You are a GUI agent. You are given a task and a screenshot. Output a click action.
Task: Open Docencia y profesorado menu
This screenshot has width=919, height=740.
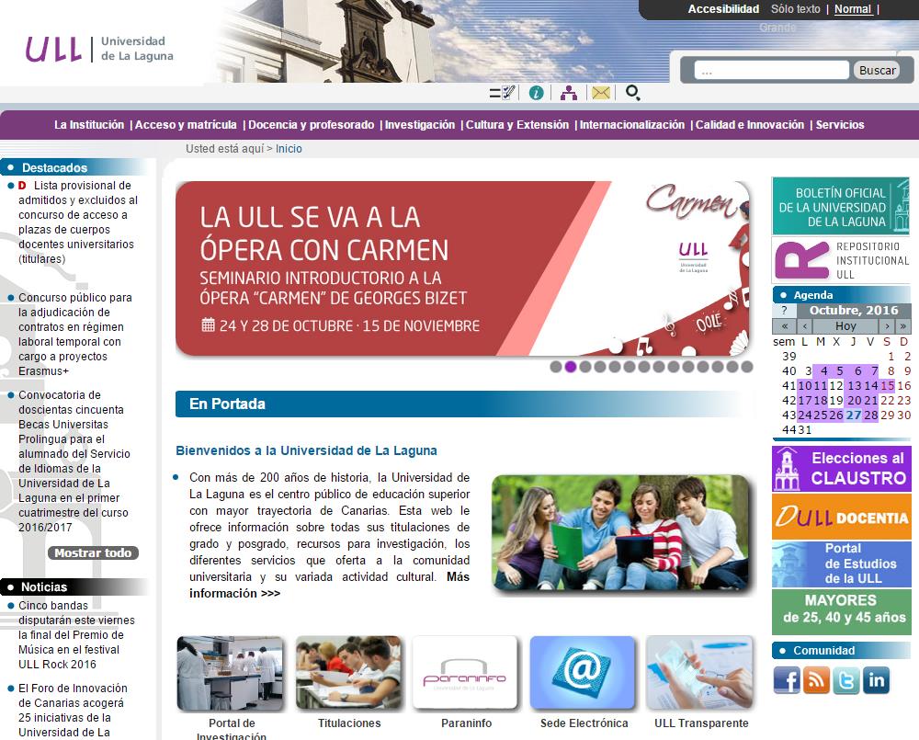[x=312, y=125]
